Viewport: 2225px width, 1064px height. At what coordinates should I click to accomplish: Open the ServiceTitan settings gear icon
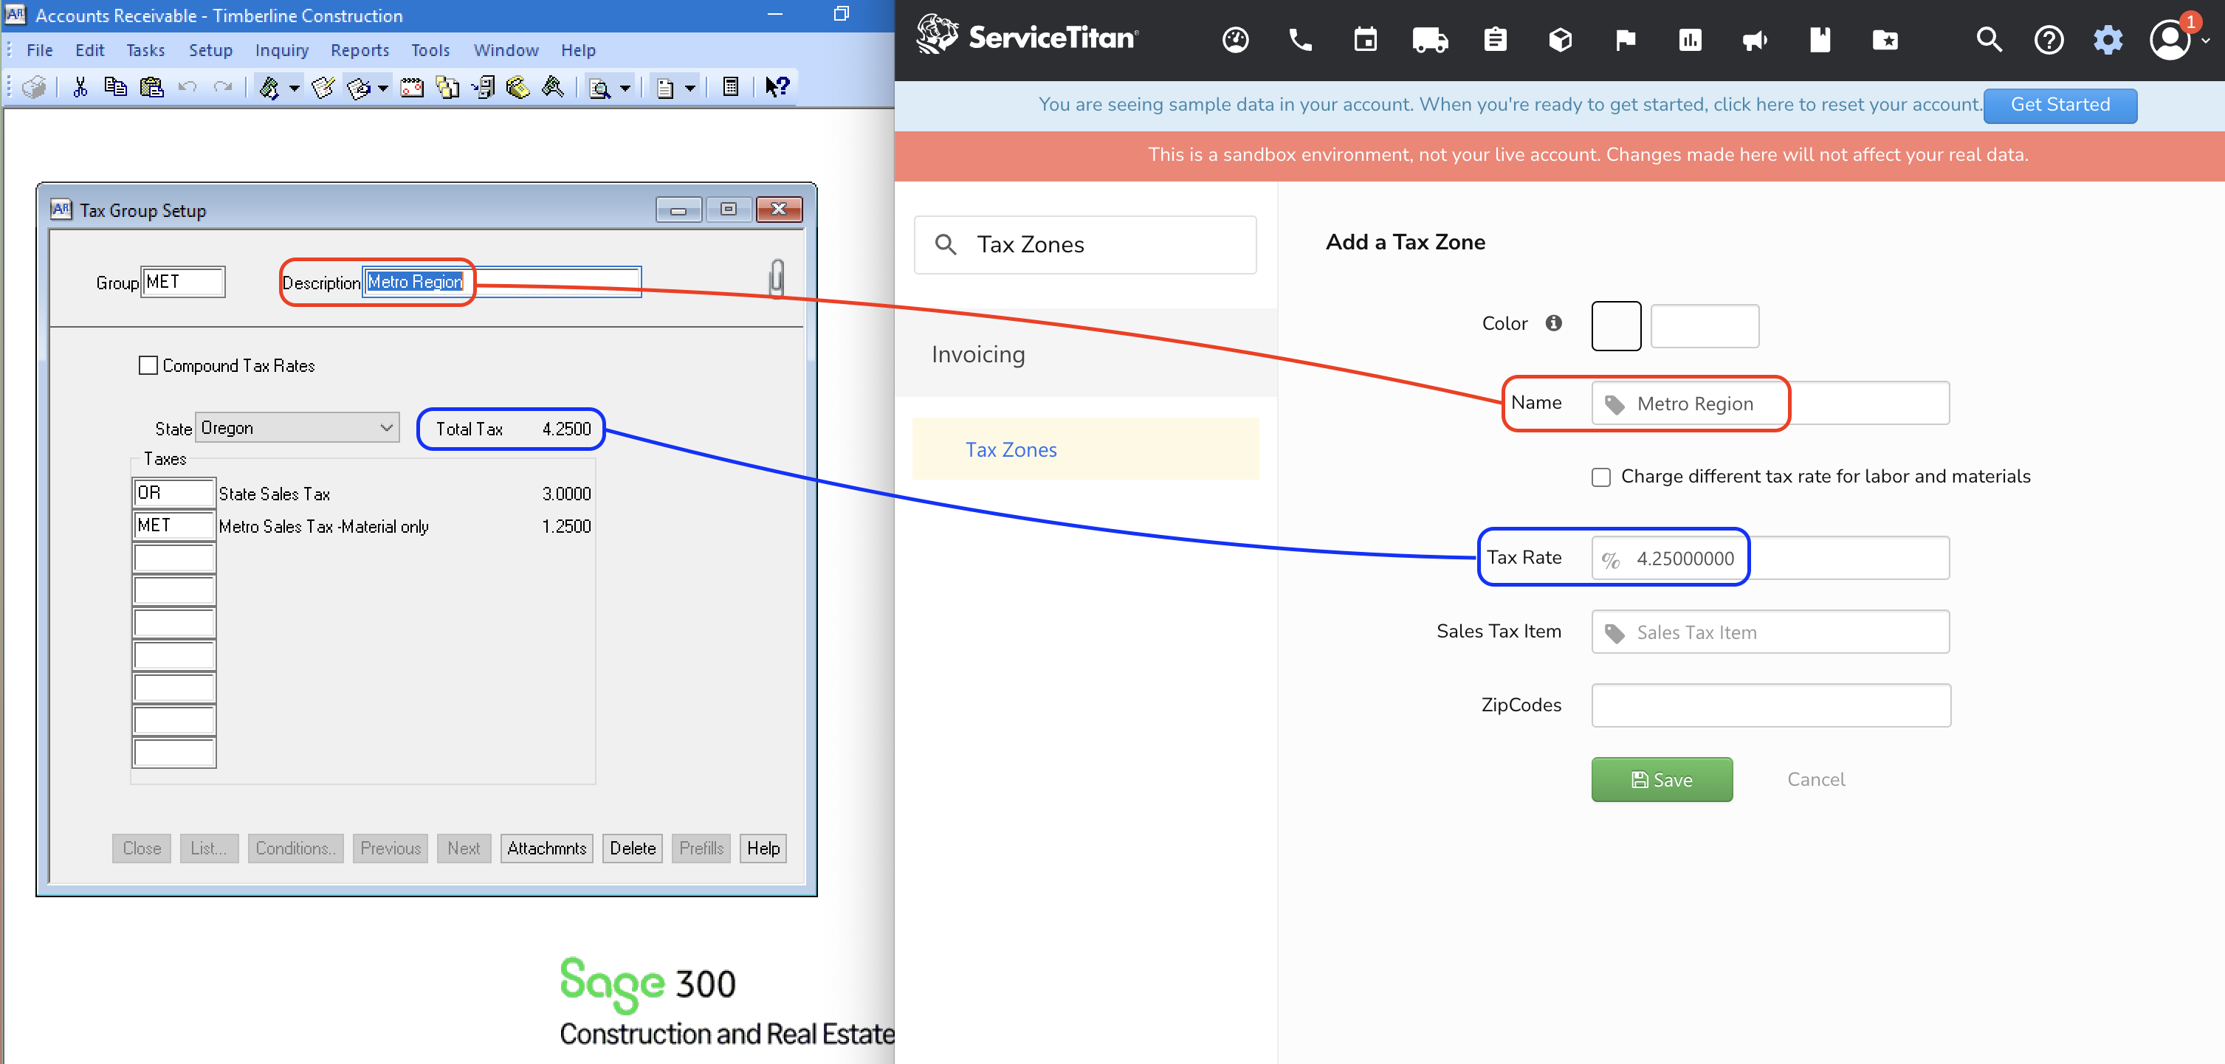click(x=2108, y=40)
